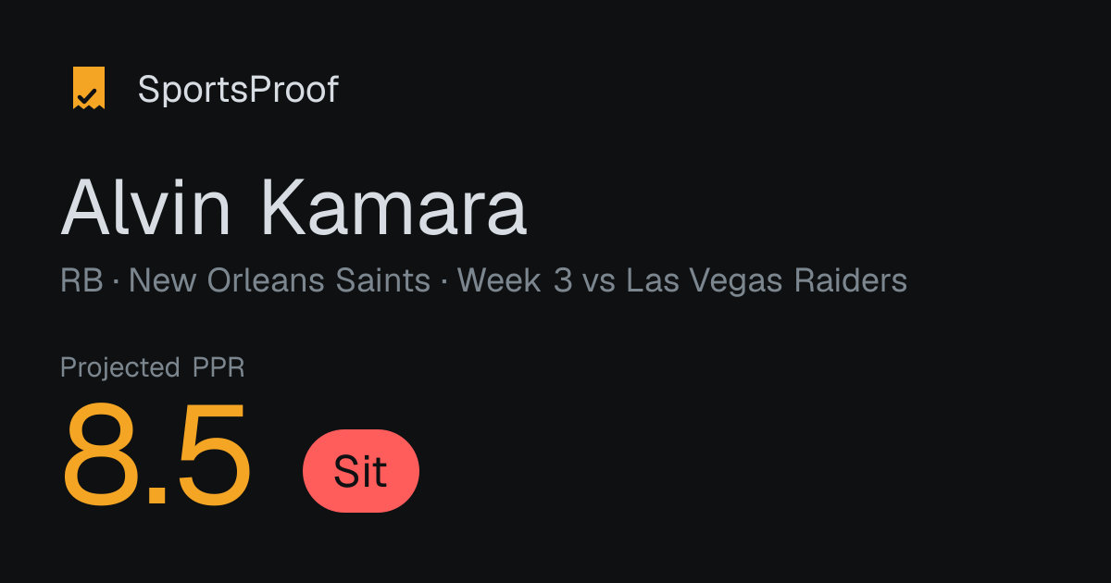
Task: Click the "PPR" abbreviation
Action: (218, 367)
